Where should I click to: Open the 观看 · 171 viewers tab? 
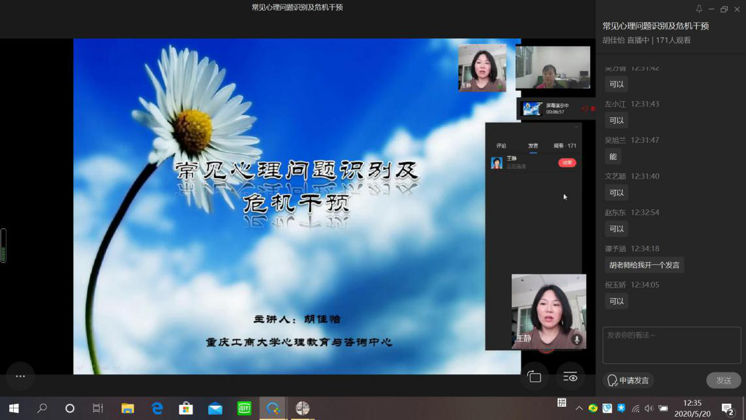point(565,146)
